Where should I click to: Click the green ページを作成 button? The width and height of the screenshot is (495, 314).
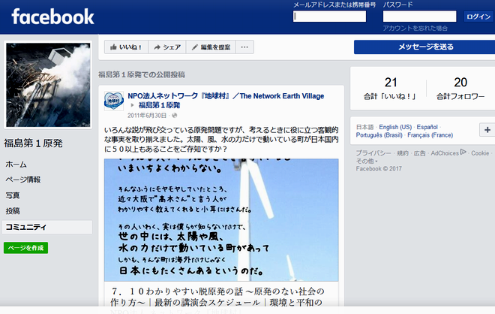coord(26,248)
